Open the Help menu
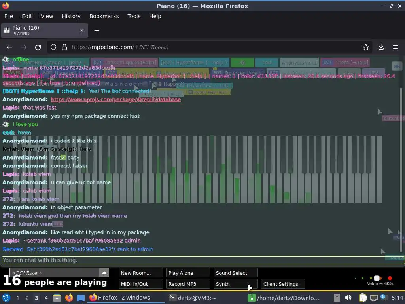Image resolution: width=405 pixels, height=304 pixels. click(155, 16)
